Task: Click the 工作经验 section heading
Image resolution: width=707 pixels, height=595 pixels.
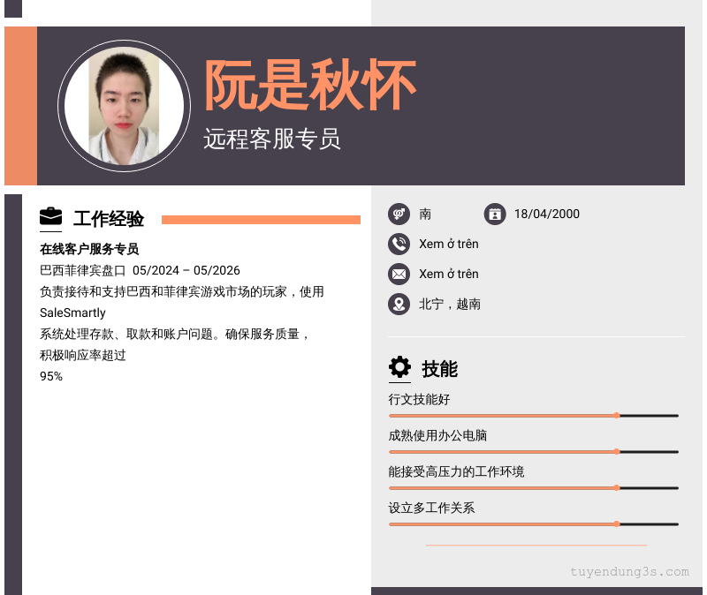Action: coord(109,218)
